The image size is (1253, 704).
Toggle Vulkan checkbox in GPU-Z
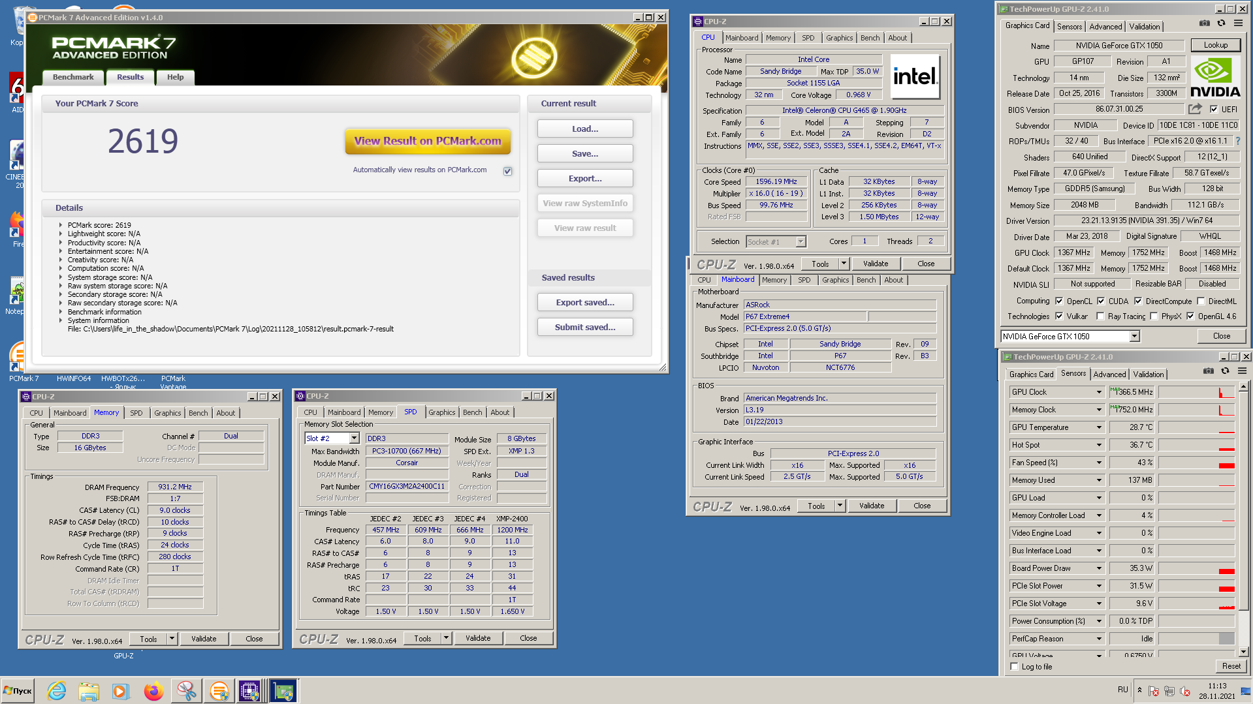coord(1058,316)
